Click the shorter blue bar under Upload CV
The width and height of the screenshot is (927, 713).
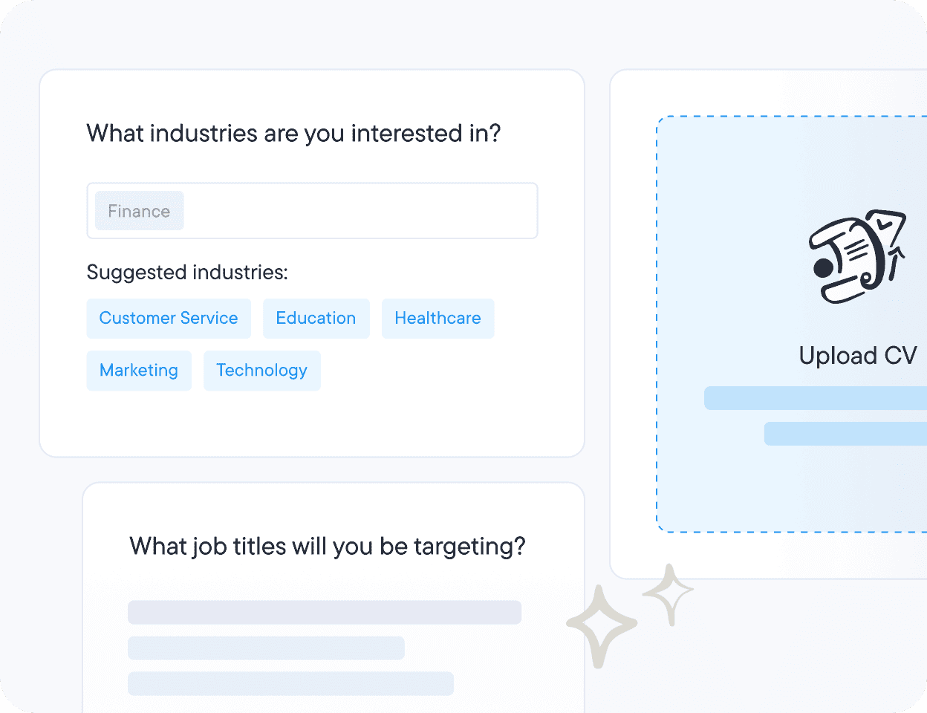(845, 434)
